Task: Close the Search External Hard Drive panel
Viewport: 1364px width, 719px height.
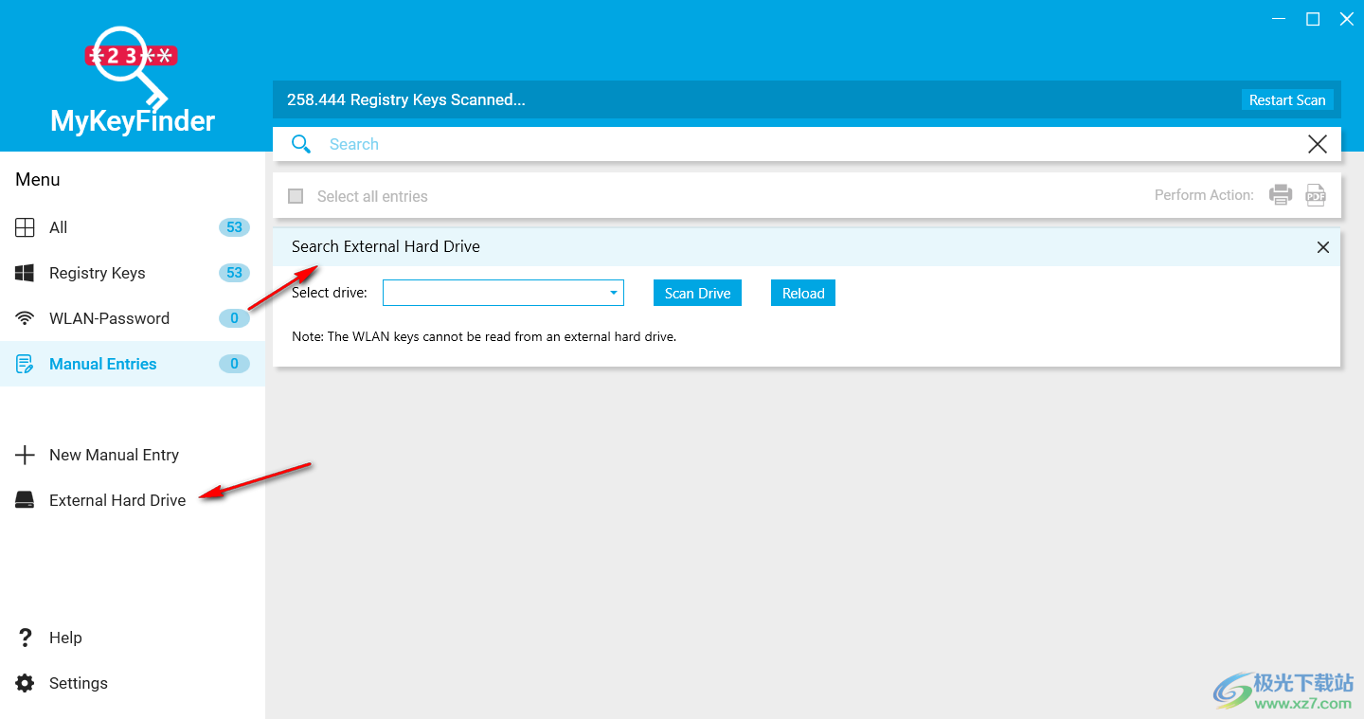Action: (x=1323, y=247)
